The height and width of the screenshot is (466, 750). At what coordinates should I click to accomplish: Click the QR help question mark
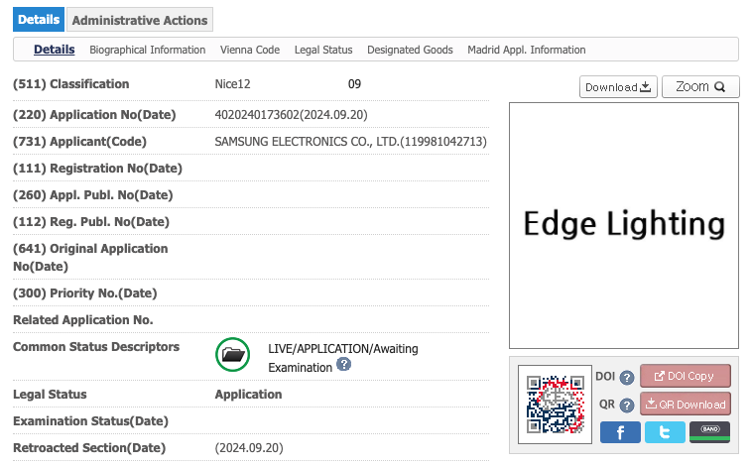(x=627, y=406)
